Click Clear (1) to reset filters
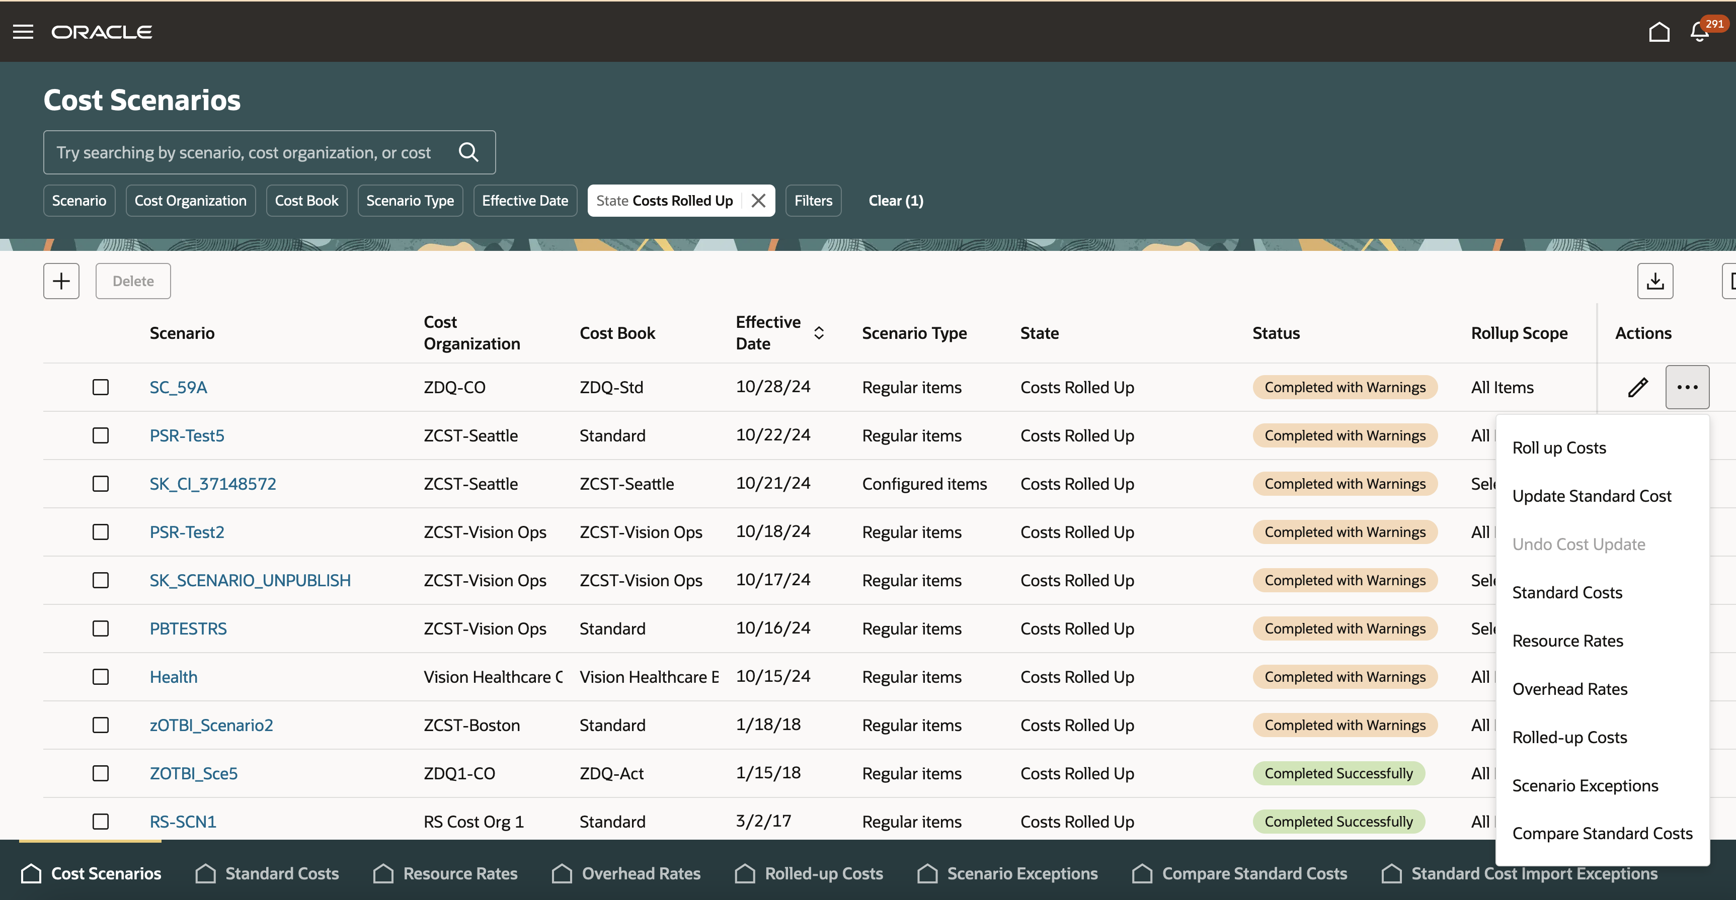Screen dimensions: 1736x900 click(896, 201)
